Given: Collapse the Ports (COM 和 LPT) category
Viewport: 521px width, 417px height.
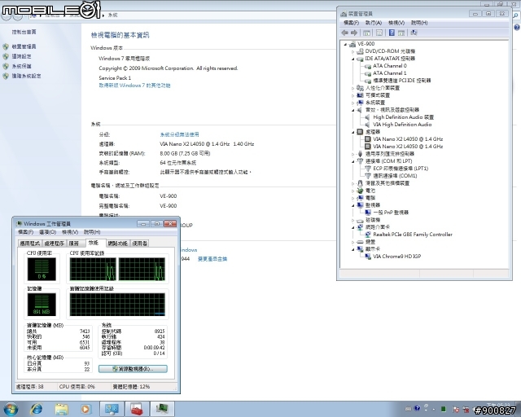Looking at the screenshot, I should point(352,161).
